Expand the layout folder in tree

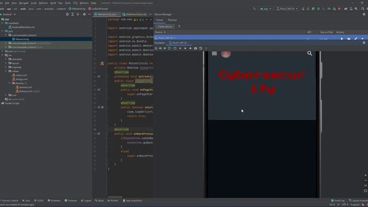coord(6,63)
